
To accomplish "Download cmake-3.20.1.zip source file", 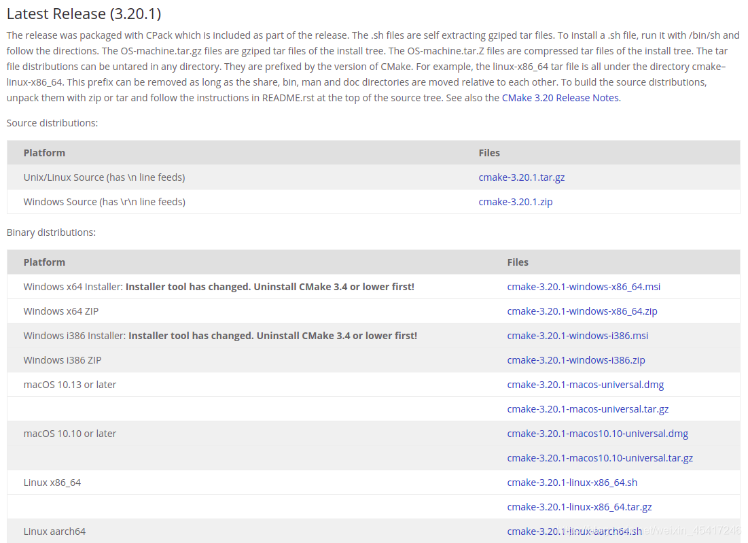I will tap(515, 202).
